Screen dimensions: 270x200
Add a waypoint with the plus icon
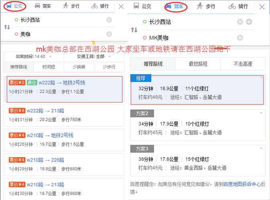(249, 22)
